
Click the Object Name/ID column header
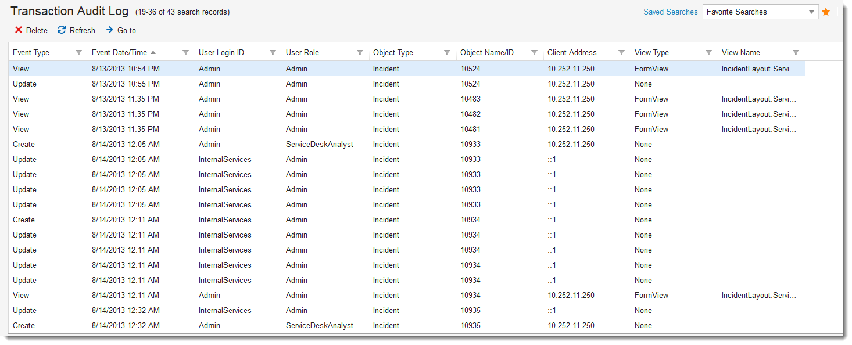tap(487, 52)
